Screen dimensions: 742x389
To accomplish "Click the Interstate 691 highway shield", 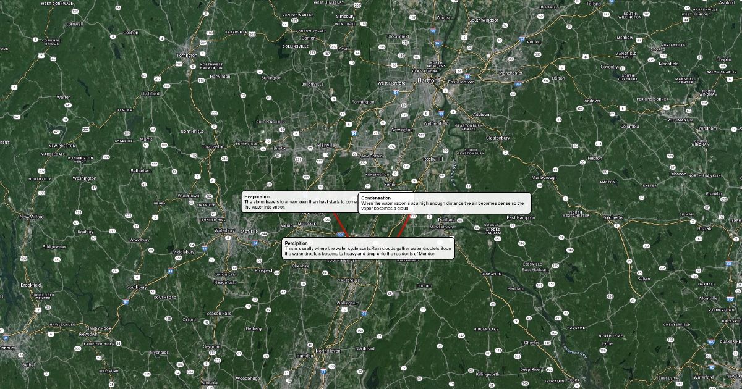I will (x=341, y=235).
